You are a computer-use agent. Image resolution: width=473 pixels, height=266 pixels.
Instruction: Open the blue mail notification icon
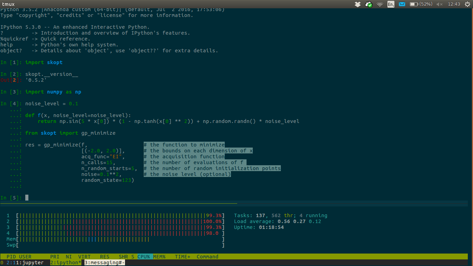402,4
